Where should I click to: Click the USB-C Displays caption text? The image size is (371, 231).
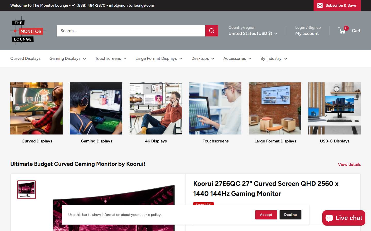[x=335, y=141]
